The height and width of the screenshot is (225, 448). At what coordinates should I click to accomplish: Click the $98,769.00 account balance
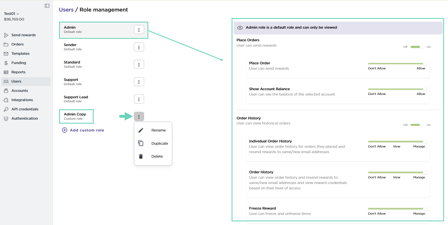click(x=14, y=19)
